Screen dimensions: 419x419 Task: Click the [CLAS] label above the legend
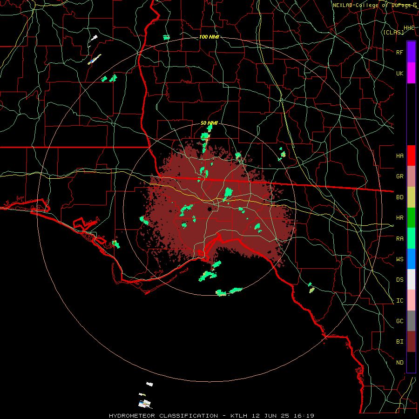393,32
